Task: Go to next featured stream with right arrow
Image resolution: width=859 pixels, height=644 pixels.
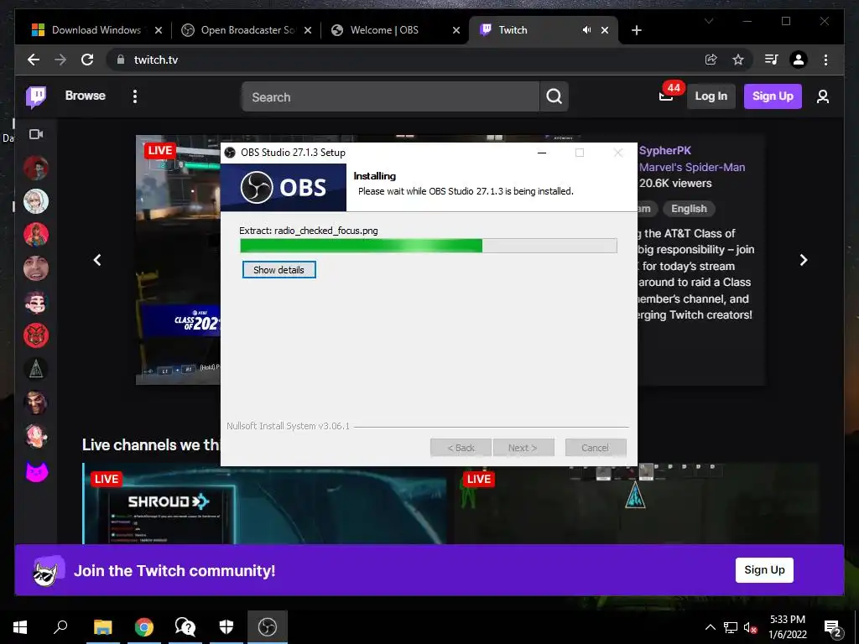Action: pyautogui.click(x=803, y=260)
